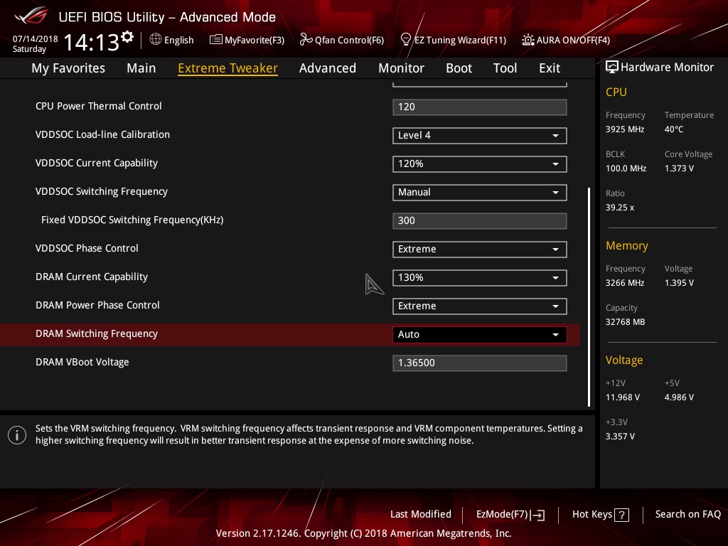Open the Monitor tab
This screenshot has width=728, height=546.
(x=401, y=68)
